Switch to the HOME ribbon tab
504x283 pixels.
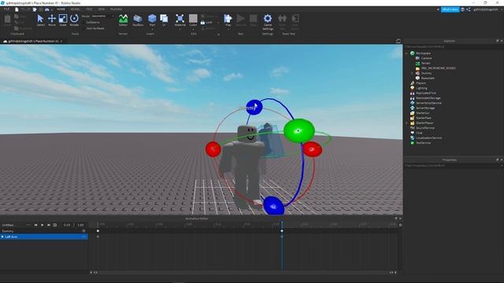[61, 9]
